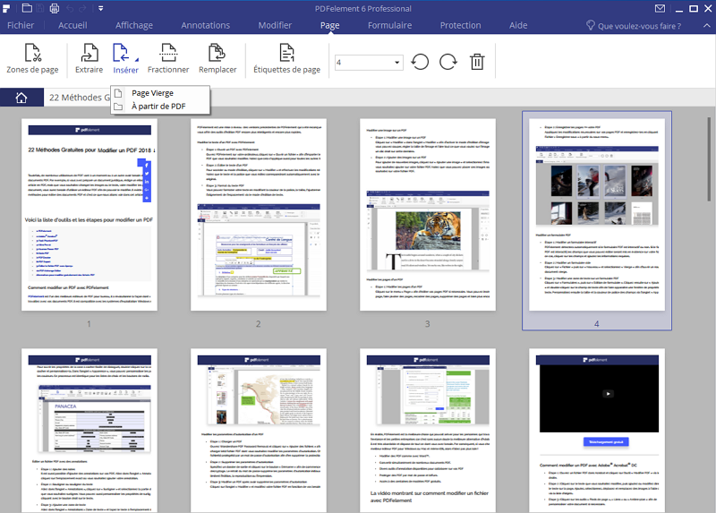Delete selected page with trash icon
716x513 pixels.
pos(478,62)
